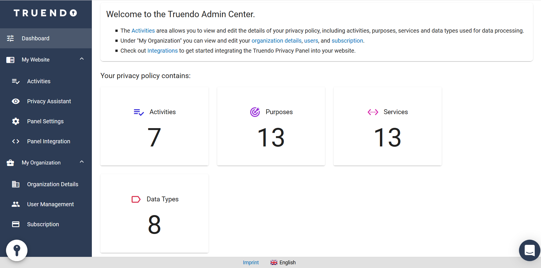Viewport: 541px width, 268px height.
Task: Collapse the My Website section chevron
Action: coord(82,59)
